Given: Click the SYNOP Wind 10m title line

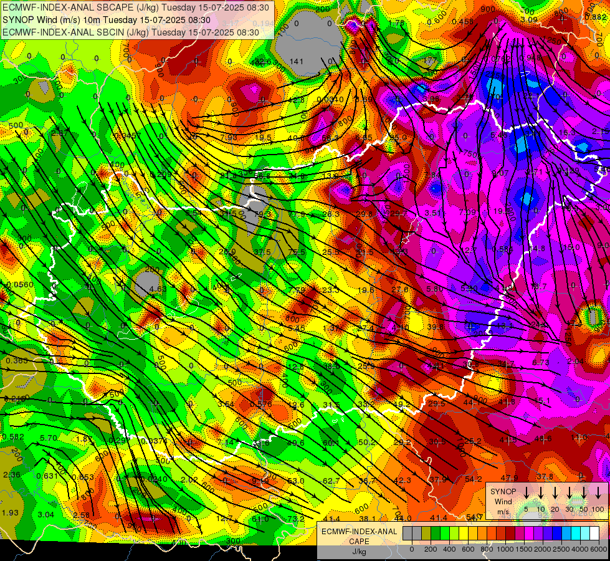Looking at the screenshot, I should tap(106, 20).
